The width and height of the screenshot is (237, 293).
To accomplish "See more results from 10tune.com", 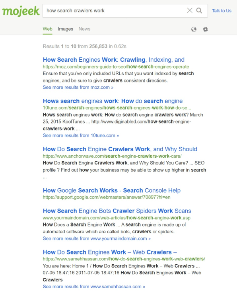I will coord(81,135).
